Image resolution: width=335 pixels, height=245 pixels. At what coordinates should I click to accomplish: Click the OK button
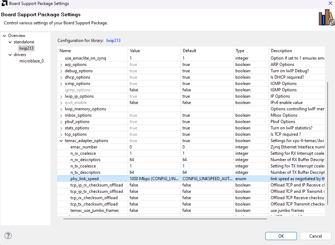[x=281, y=236]
